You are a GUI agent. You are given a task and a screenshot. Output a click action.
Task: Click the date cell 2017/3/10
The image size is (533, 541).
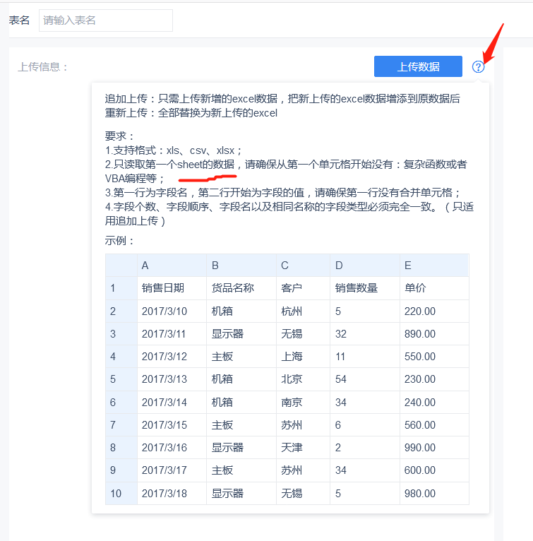pos(172,311)
